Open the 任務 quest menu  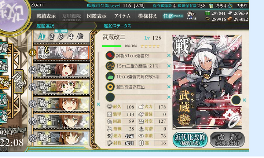pyautogui.click(x=173, y=16)
